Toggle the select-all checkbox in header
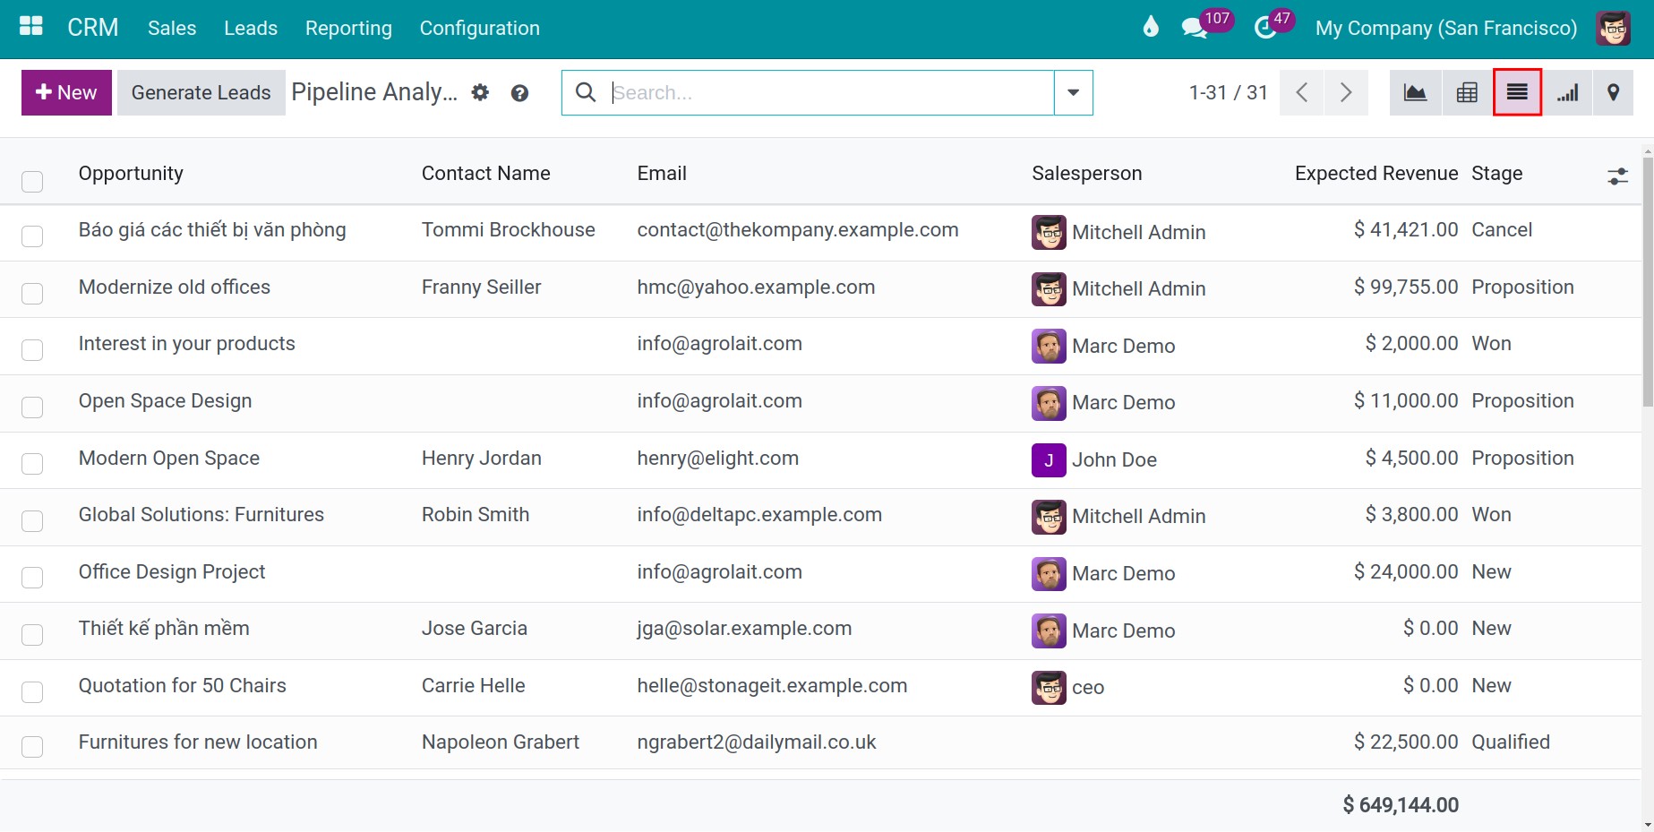The image size is (1654, 832). tap(32, 182)
